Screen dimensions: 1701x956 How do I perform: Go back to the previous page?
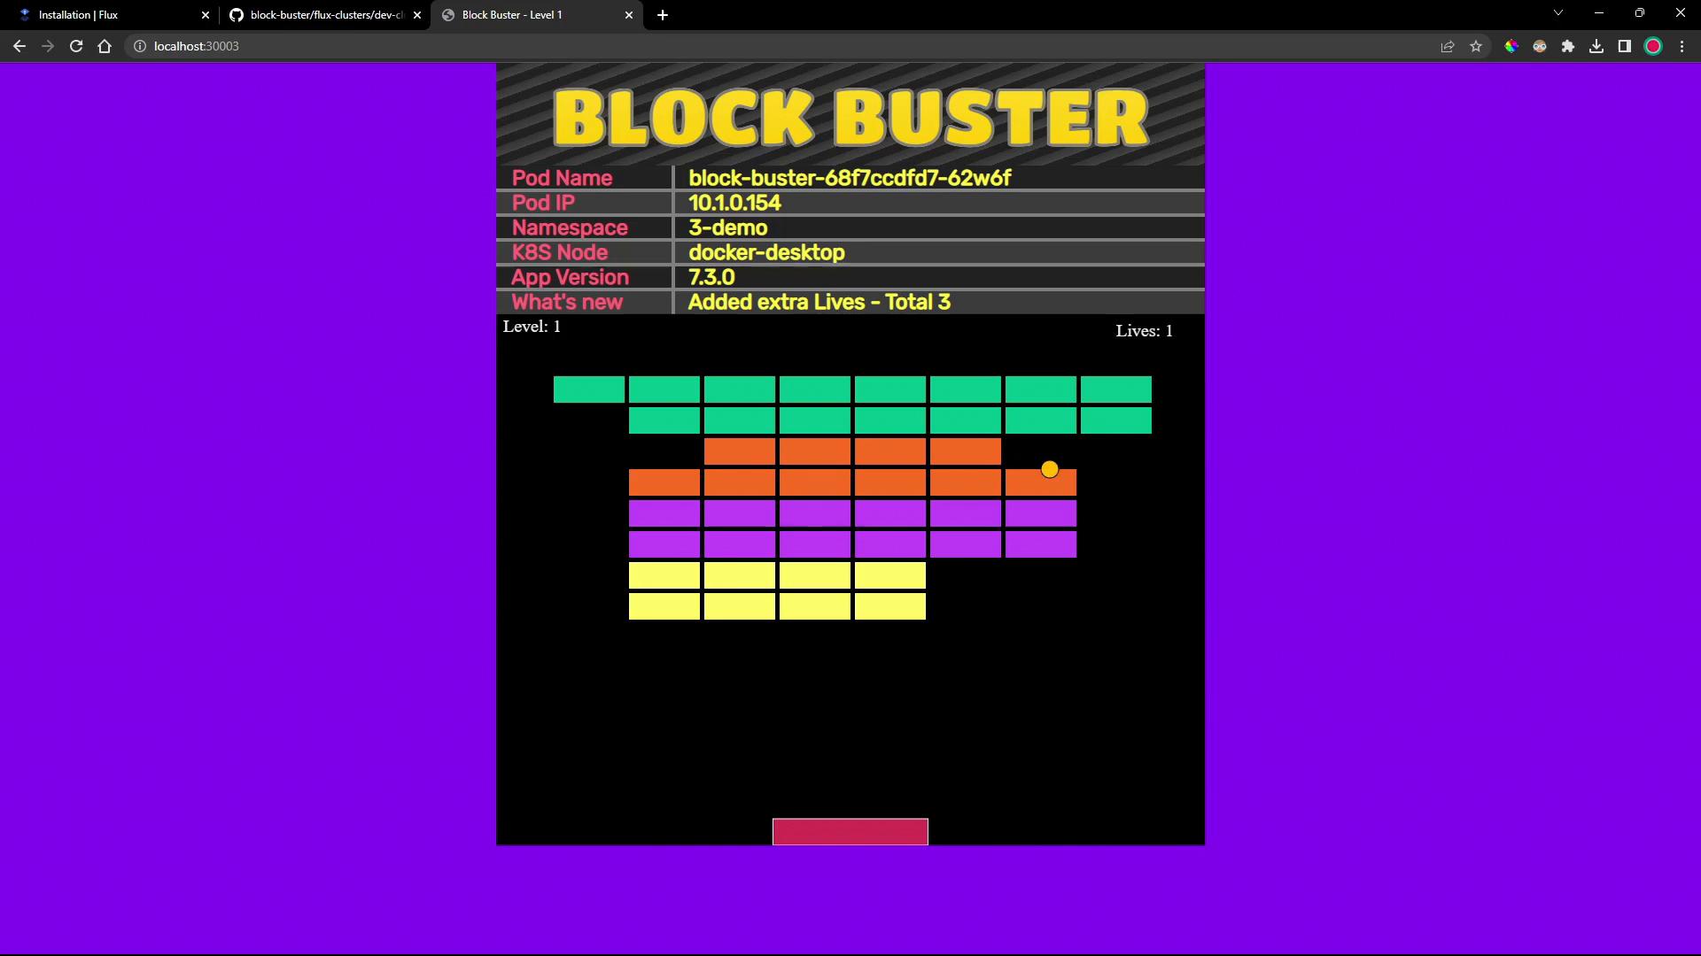click(19, 46)
